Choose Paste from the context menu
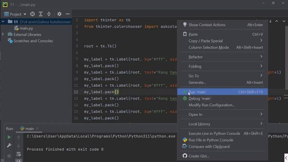The height and width of the screenshot is (162, 288). [x=222, y=34]
